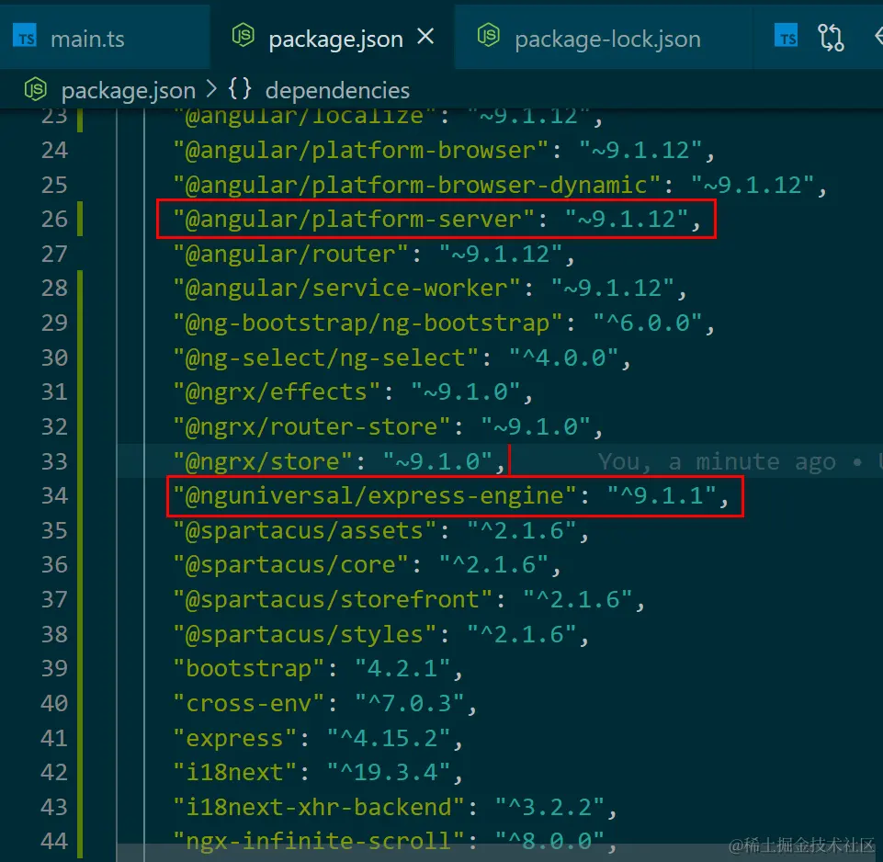The image size is (883, 862).
Task: Click the "@ngrx/store" key text
Action: coord(263,461)
